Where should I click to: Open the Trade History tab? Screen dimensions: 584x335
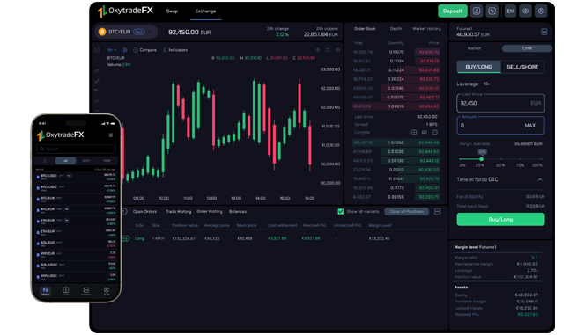(x=179, y=211)
